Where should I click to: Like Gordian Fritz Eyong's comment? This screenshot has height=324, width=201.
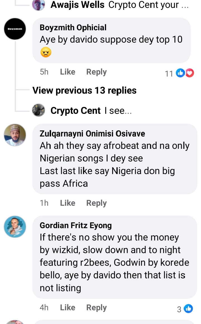click(x=68, y=307)
